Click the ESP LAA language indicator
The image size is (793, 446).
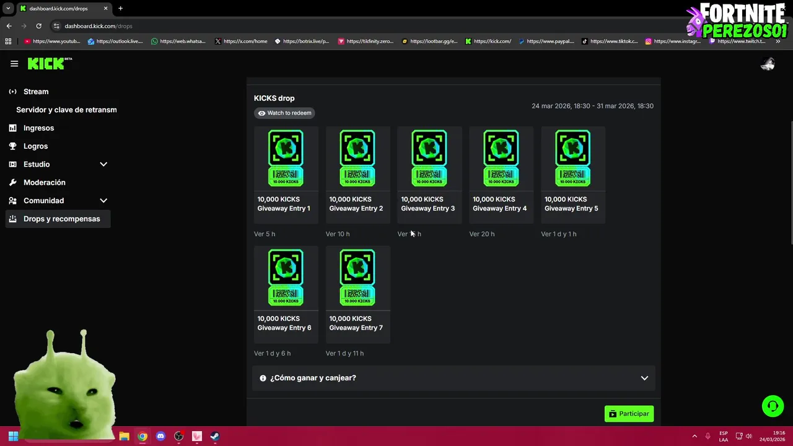[723, 436]
